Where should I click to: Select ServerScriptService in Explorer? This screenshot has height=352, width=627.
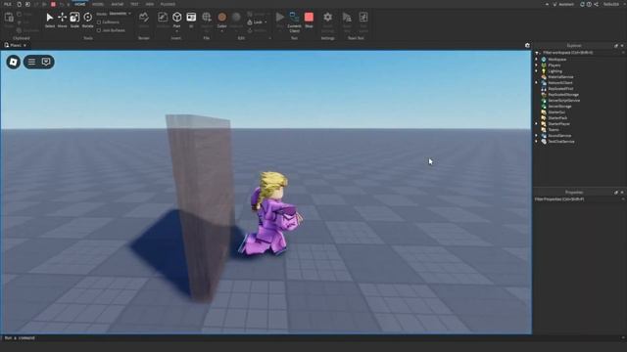coord(564,100)
